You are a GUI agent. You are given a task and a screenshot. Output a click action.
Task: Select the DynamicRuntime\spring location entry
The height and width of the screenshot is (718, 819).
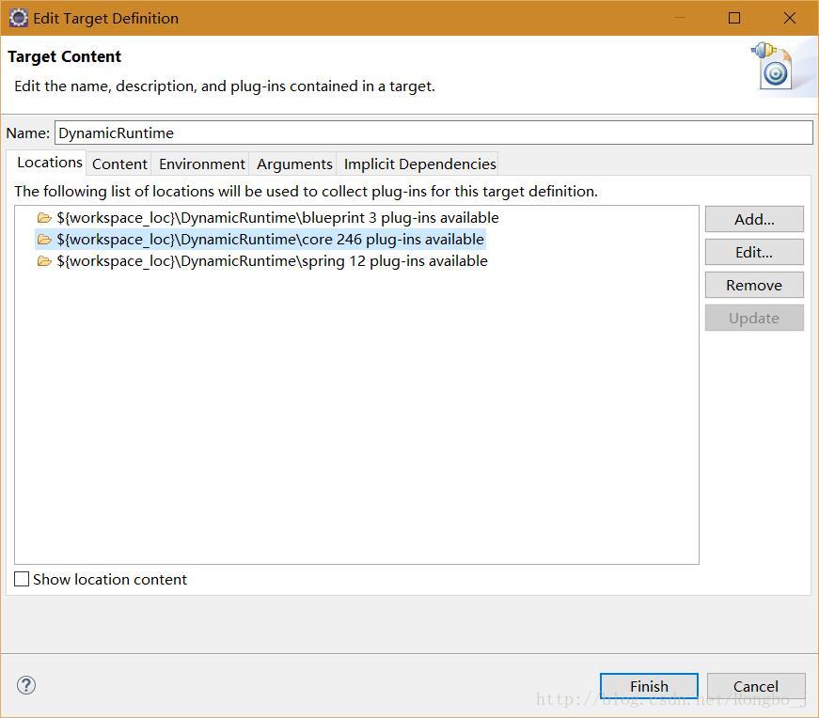[272, 261]
